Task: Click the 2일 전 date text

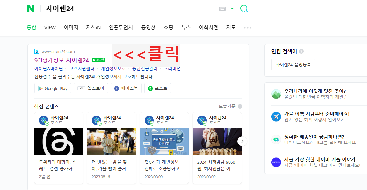Action: click(45, 177)
